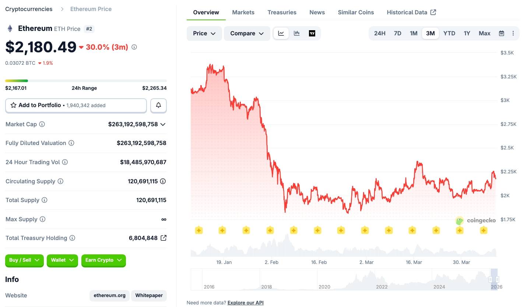
Task: Expand the Buy / Sell dropdown
Action: [24, 260]
